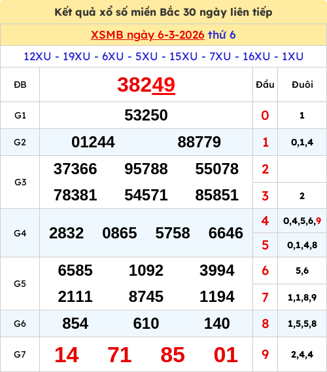Click the G4 row label
Image resolution: width=327 pixels, height=372 pixels.
[x=20, y=233]
